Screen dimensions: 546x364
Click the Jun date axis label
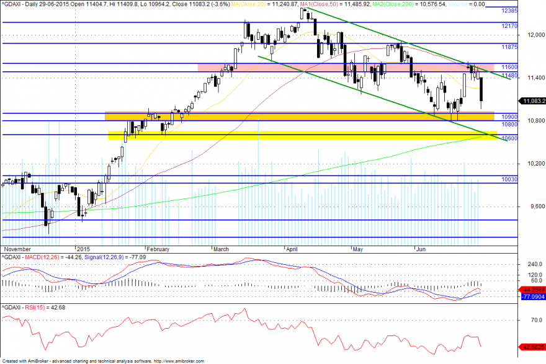(x=421, y=249)
